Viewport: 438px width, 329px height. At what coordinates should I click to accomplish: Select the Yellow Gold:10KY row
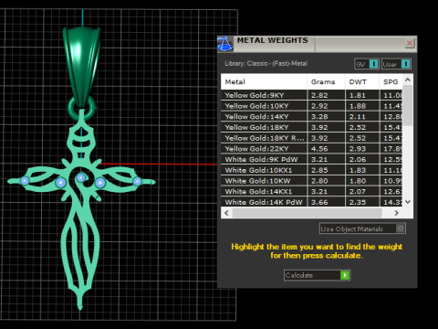pyautogui.click(x=312, y=106)
